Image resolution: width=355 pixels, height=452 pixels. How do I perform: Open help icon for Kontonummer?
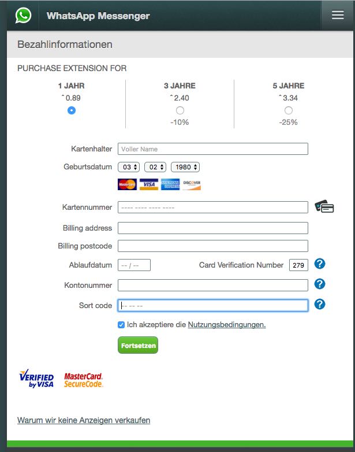coord(320,284)
